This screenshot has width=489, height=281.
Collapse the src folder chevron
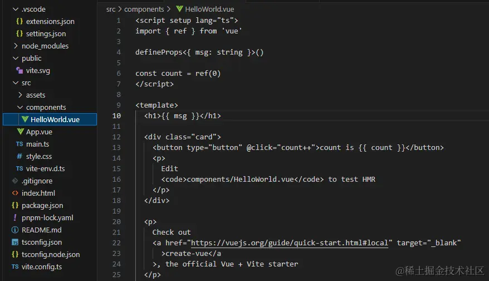pyautogui.click(x=15, y=83)
